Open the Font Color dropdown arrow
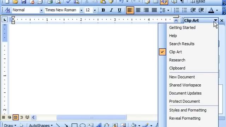Image resolution: width=226 pixels, height=127 pixels. pos(217,10)
